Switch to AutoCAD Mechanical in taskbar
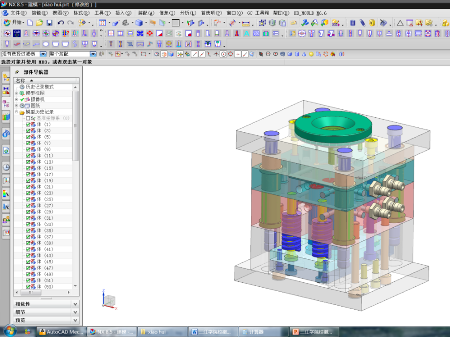 tap(61, 332)
